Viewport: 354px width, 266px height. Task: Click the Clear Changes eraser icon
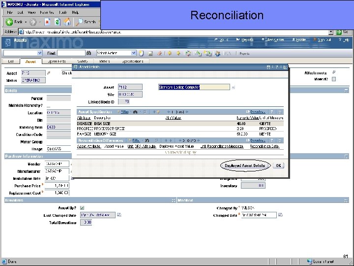click(x=159, y=53)
